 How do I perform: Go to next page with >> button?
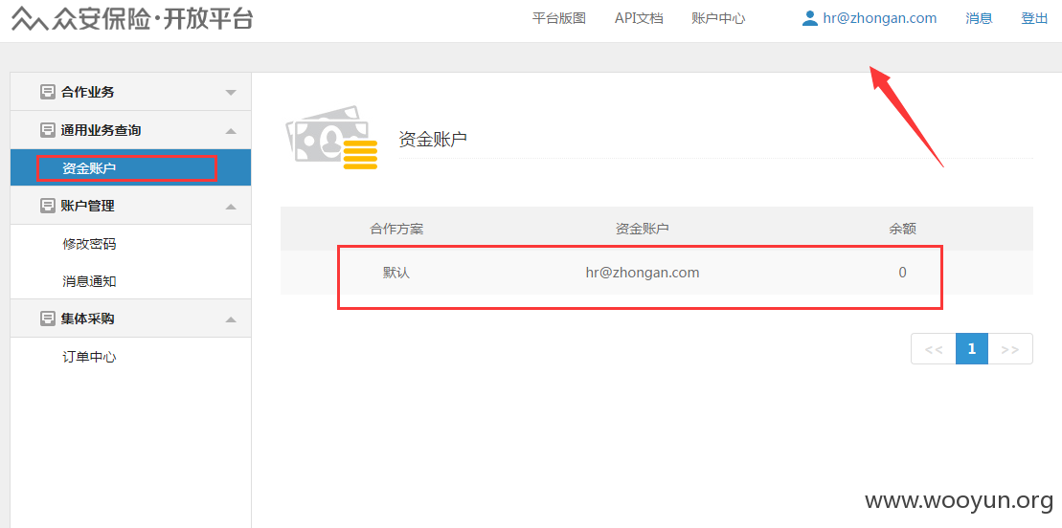(1010, 348)
